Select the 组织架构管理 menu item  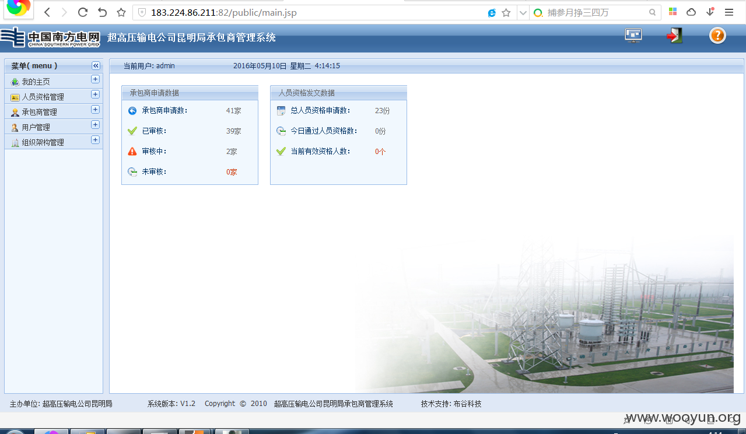pos(54,142)
